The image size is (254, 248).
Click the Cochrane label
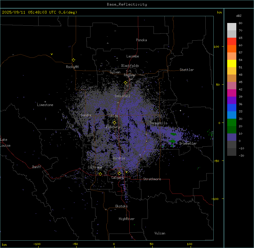pyautogui.click(x=95, y=167)
